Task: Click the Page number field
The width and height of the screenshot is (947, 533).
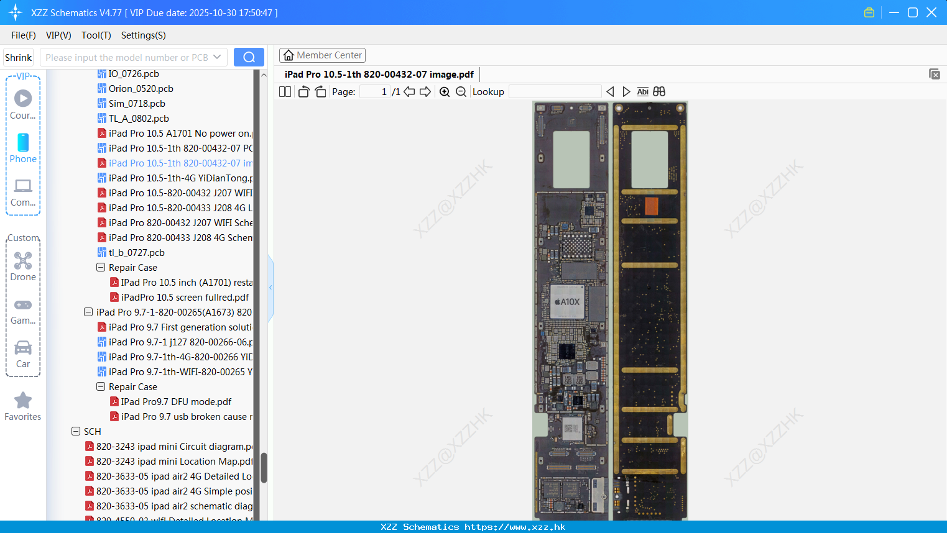Action: (374, 91)
